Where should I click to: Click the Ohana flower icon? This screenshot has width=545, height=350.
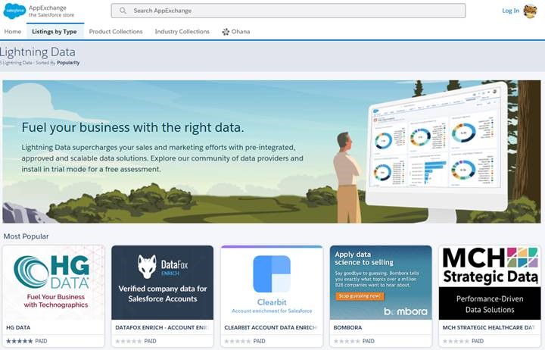coord(226,32)
